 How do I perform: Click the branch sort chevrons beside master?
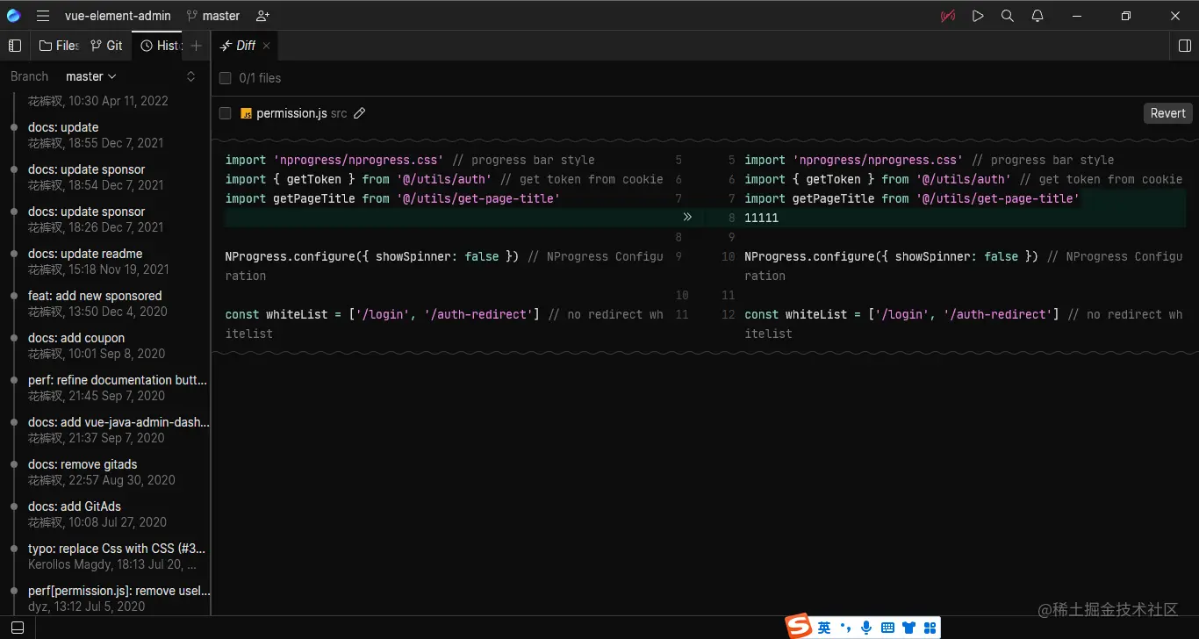click(x=190, y=76)
